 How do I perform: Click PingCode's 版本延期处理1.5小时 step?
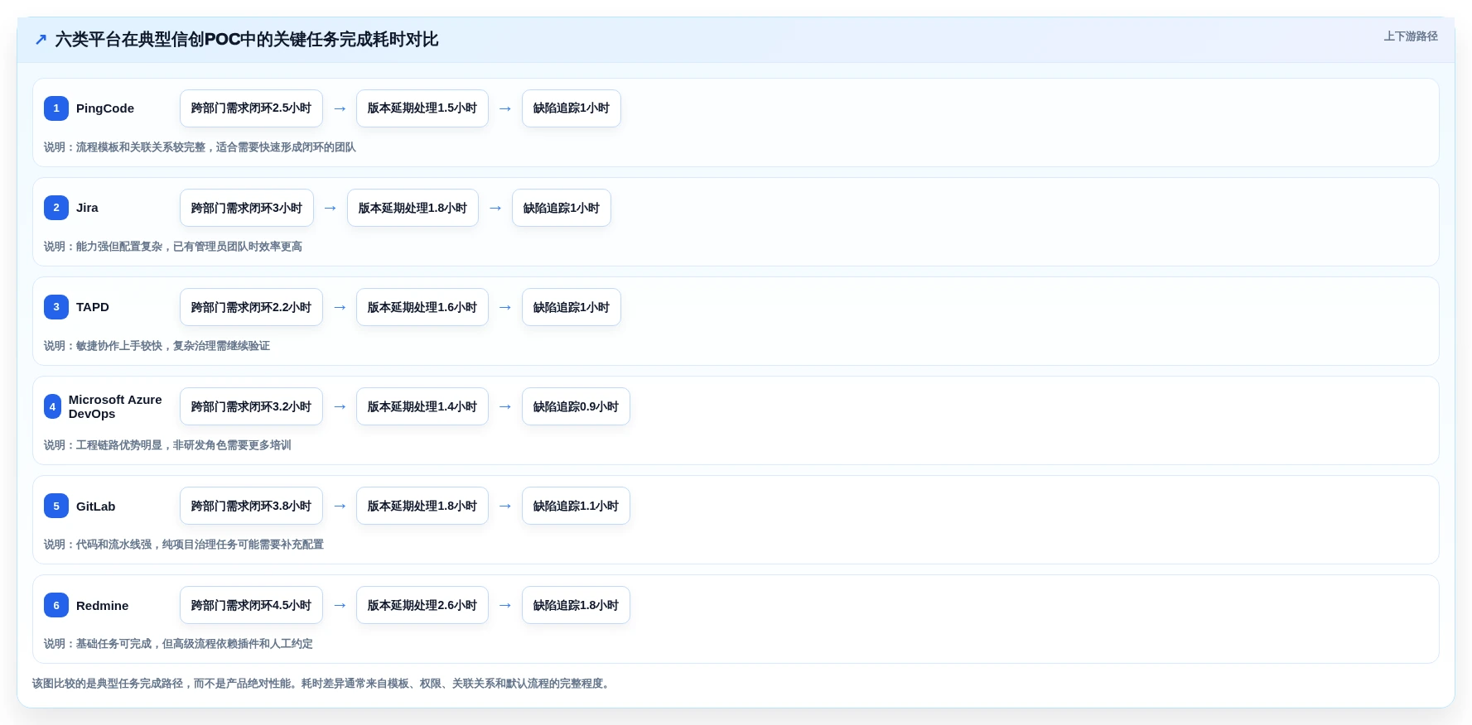pyautogui.click(x=422, y=108)
